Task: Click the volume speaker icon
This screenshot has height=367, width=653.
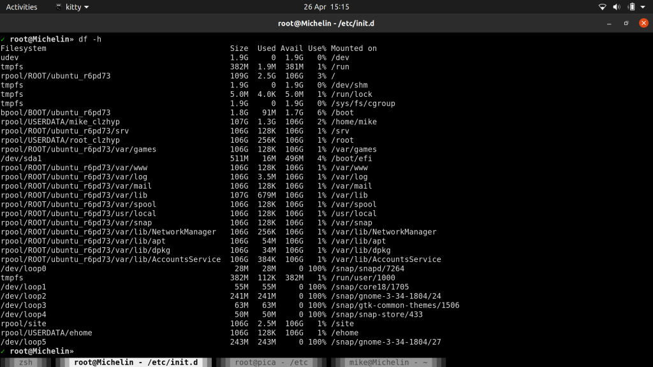Action: (617, 7)
